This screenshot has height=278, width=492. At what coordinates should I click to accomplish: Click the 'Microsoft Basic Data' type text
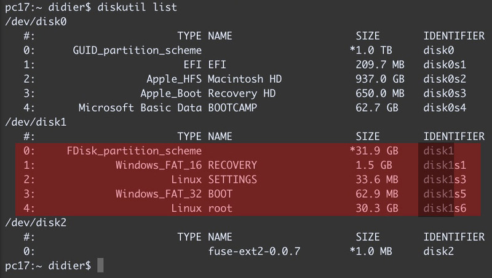point(140,108)
